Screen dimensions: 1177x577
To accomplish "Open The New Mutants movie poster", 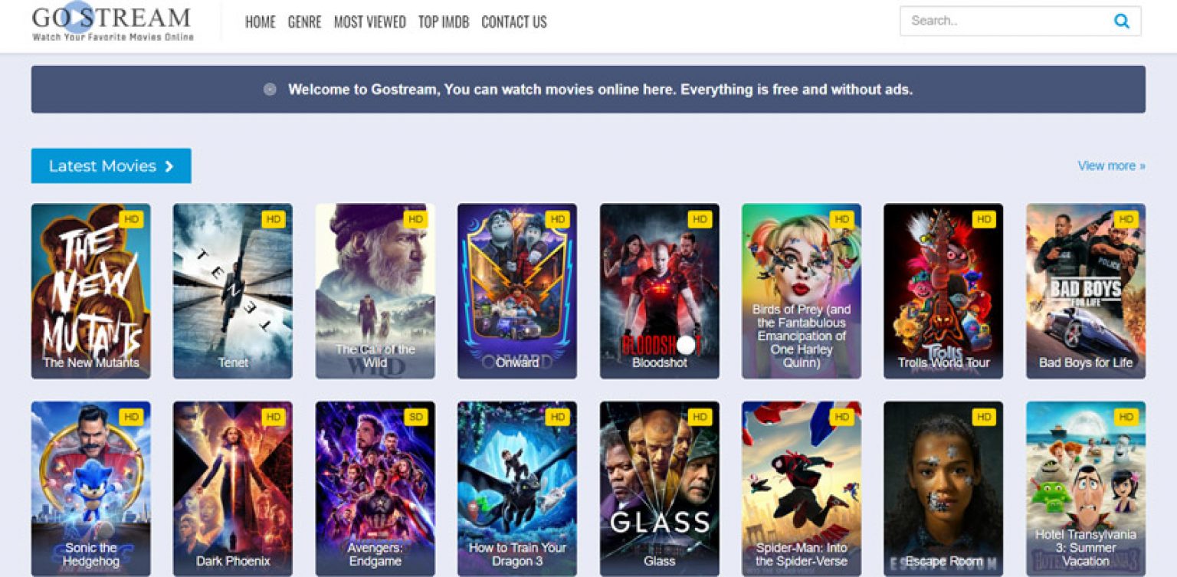I will click(91, 291).
